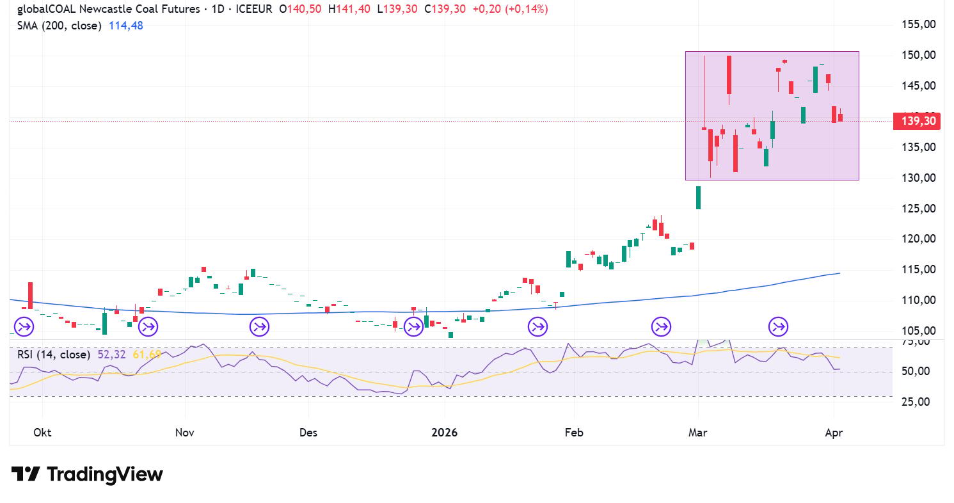
Task: Click the contract rollover marker in late Mar
Action: (x=779, y=327)
